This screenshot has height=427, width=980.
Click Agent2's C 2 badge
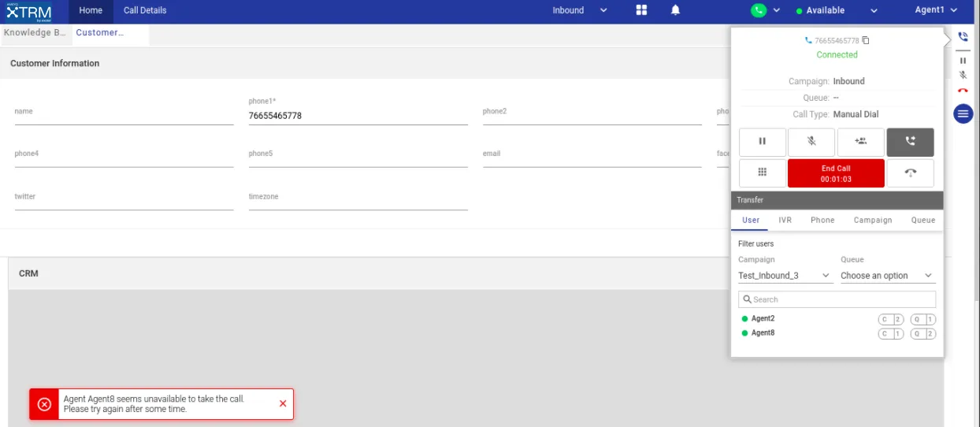891,319
